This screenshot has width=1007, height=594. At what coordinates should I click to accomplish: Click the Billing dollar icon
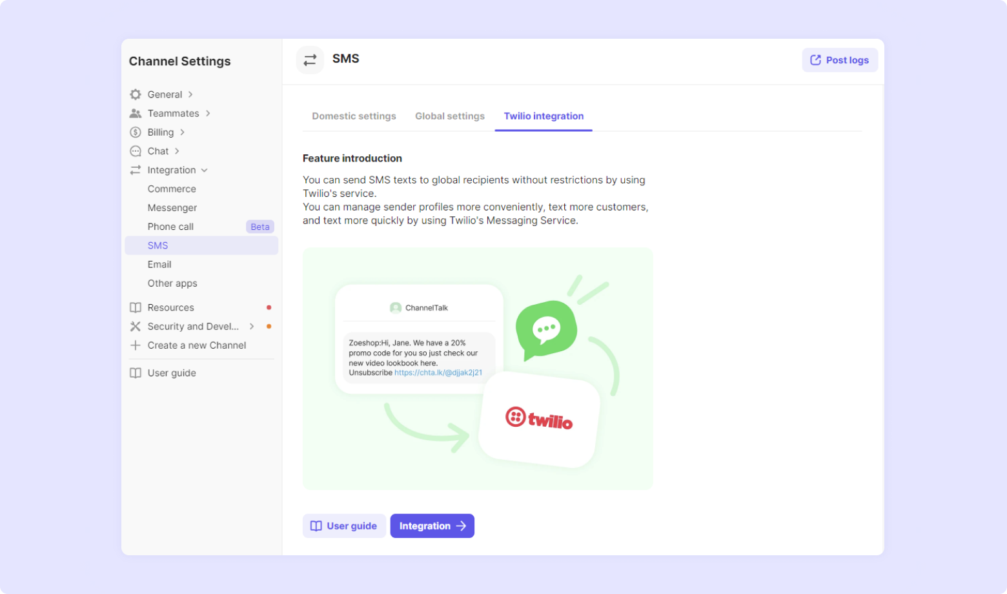pyautogui.click(x=136, y=132)
